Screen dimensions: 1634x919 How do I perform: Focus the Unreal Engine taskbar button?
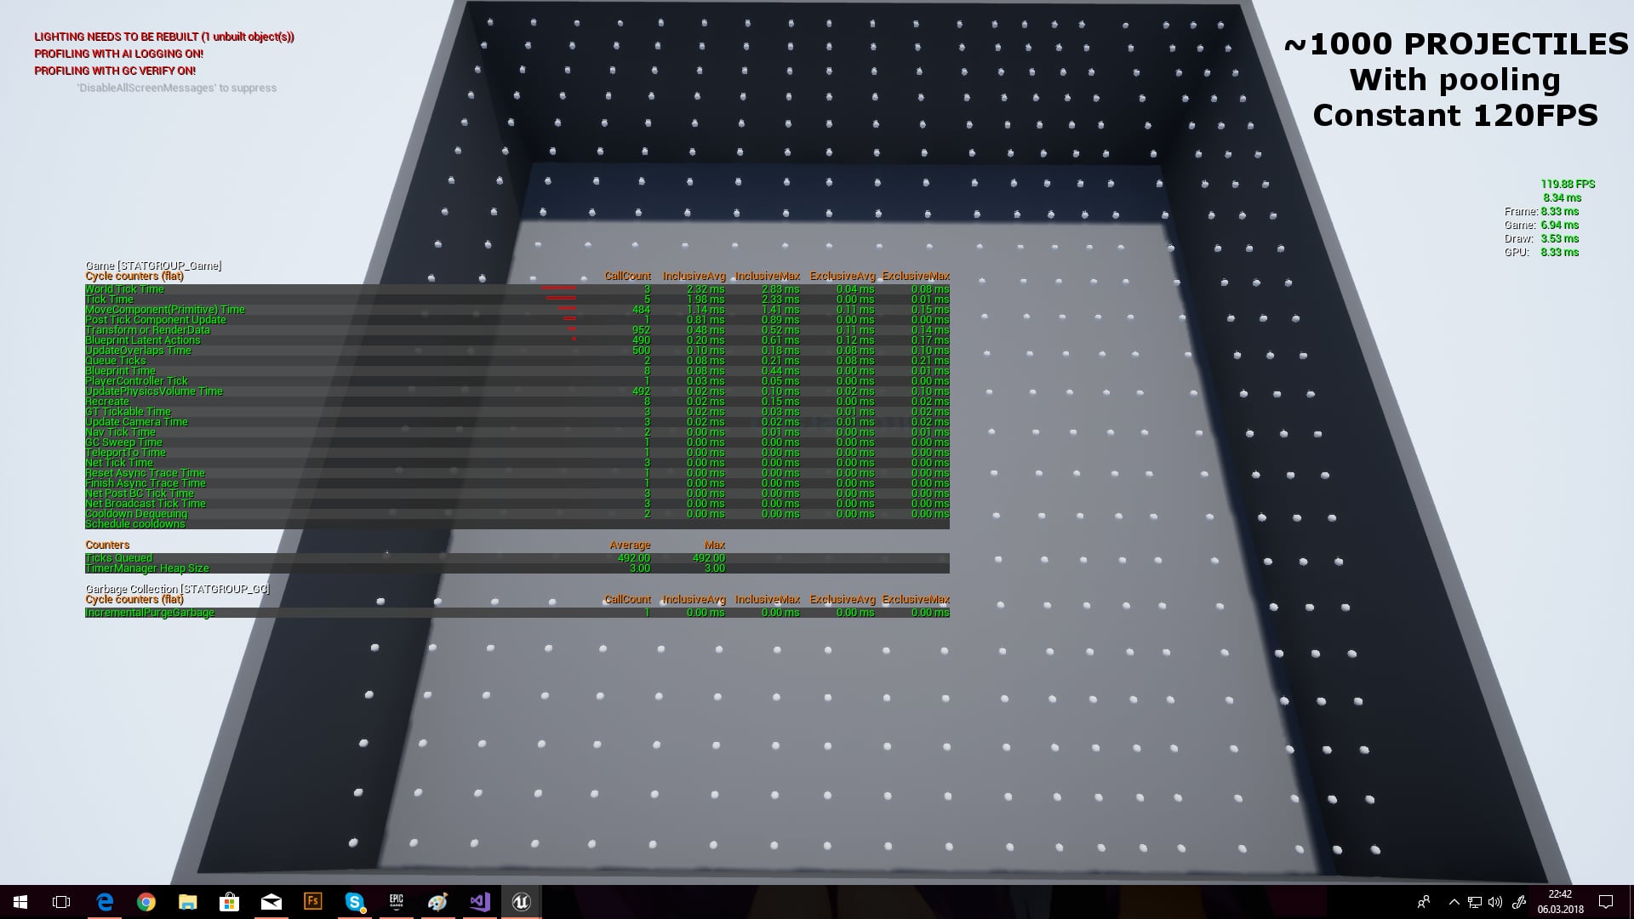point(521,902)
